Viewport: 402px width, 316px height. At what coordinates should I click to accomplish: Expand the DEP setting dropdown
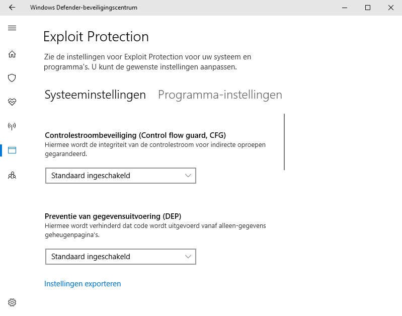[120, 257]
